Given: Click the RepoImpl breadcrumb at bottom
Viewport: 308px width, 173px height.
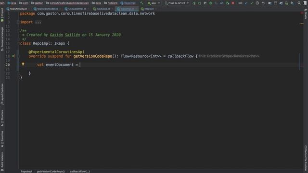Looking at the screenshot, I should pyautogui.click(x=26, y=171).
